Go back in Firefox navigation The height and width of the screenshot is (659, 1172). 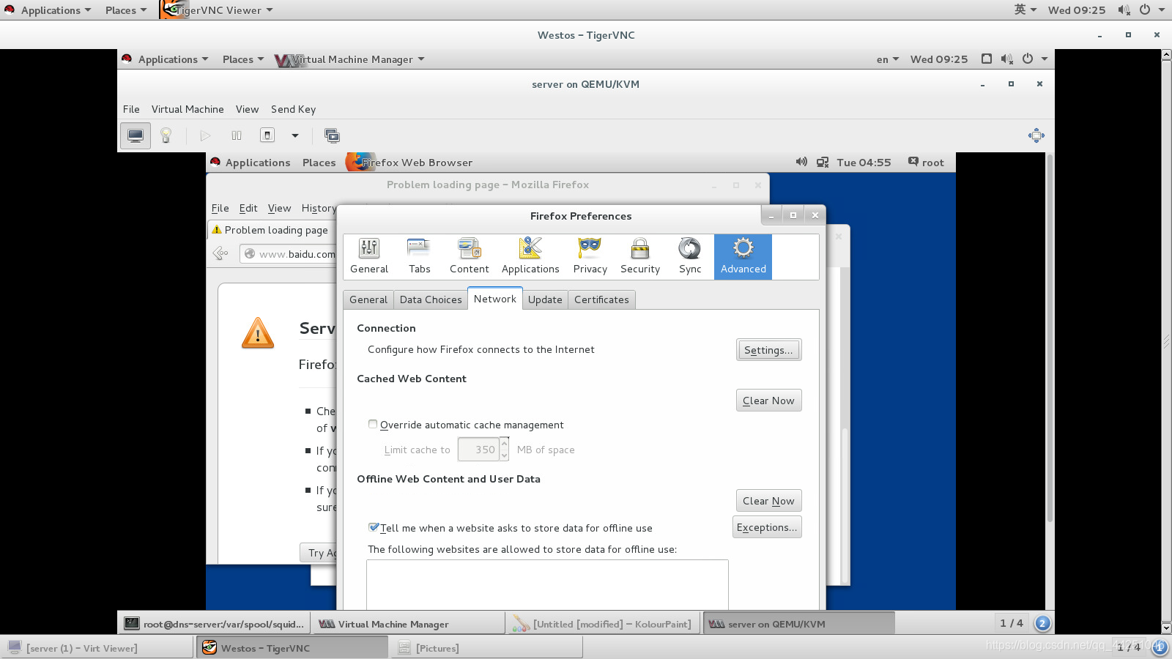click(220, 253)
